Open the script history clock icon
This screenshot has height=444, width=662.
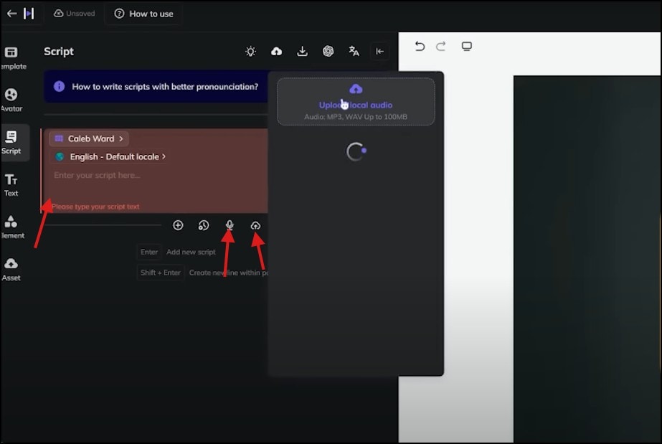pyautogui.click(x=204, y=225)
